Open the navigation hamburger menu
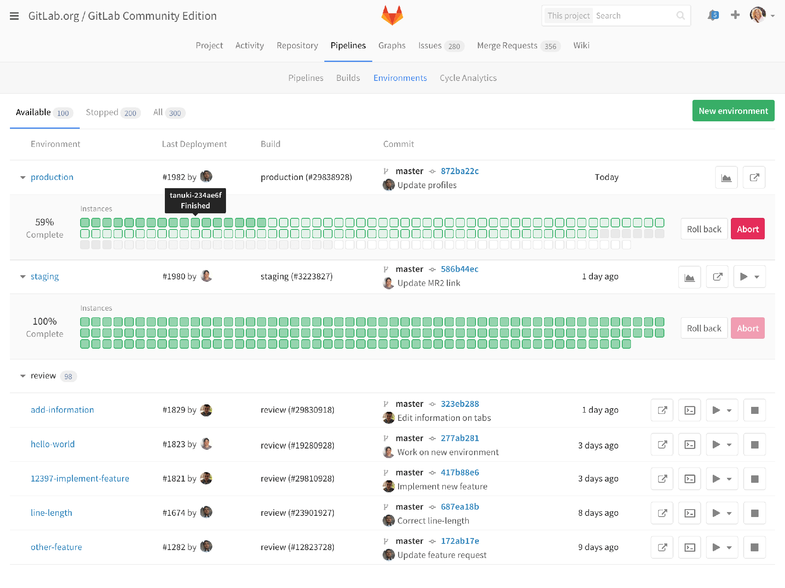785x588 pixels. (14, 16)
